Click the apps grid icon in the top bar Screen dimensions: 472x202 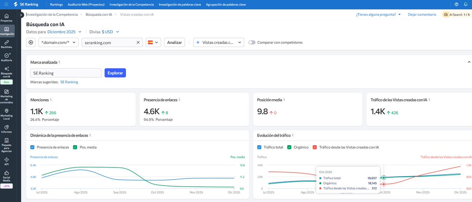point(6,4)
